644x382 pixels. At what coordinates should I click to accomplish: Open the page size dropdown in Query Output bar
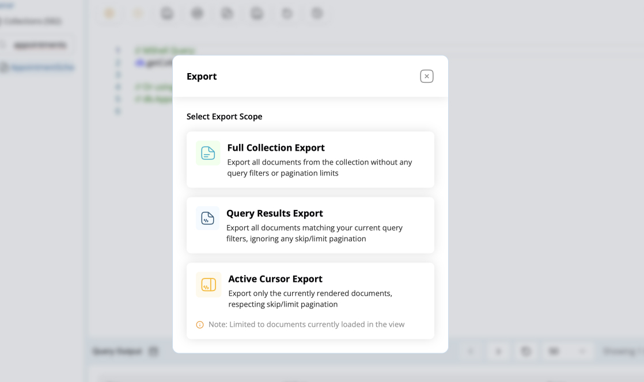[566, 351]
